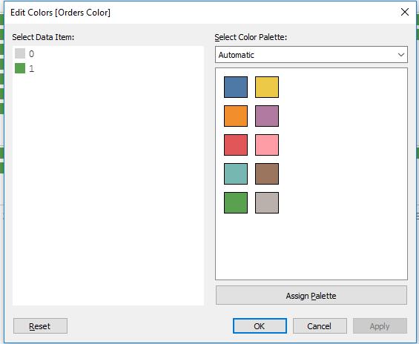Image resolution: width=419 pixels, height=344 pixels.
Task: Click the teal color swatch
Action: tap(236, 173)
